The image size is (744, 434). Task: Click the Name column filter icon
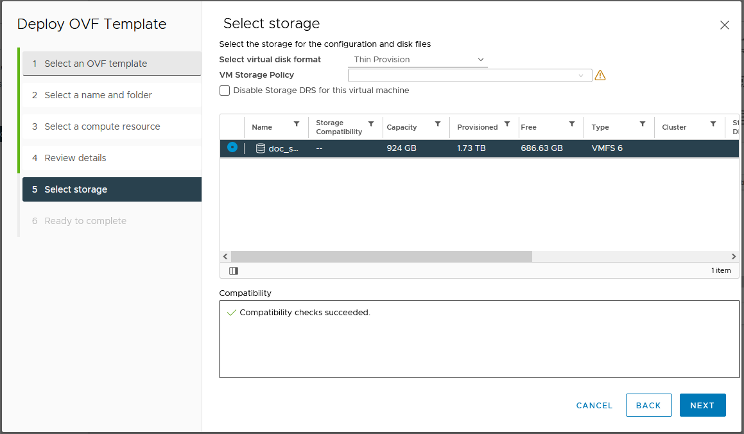(297, 124)
